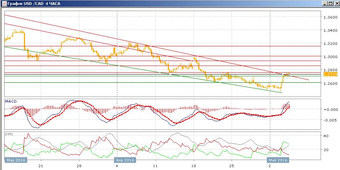Click the DMI indicator label
Screen dimensions: 340x170
click(x=9, y=134)
